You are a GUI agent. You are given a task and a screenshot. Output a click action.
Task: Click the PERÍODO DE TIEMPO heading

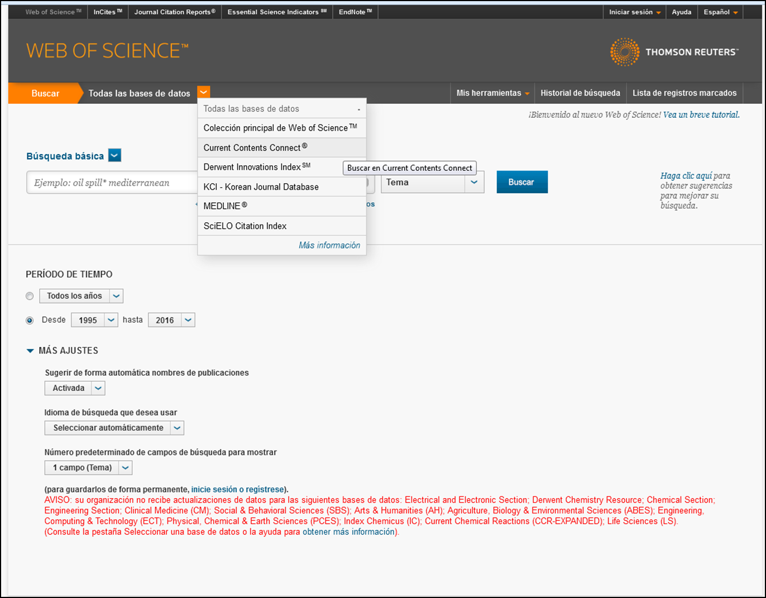(x=69, y=274)
